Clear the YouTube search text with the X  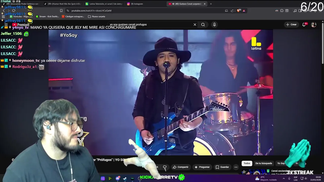pyautogui.click(x=195, y=25)
